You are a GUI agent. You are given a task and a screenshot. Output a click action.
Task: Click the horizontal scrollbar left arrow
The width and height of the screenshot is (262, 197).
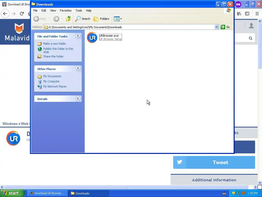coord(2,187)
